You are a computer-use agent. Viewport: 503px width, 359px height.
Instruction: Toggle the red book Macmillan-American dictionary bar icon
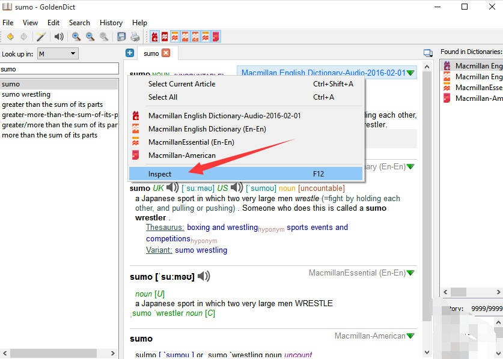216,37
